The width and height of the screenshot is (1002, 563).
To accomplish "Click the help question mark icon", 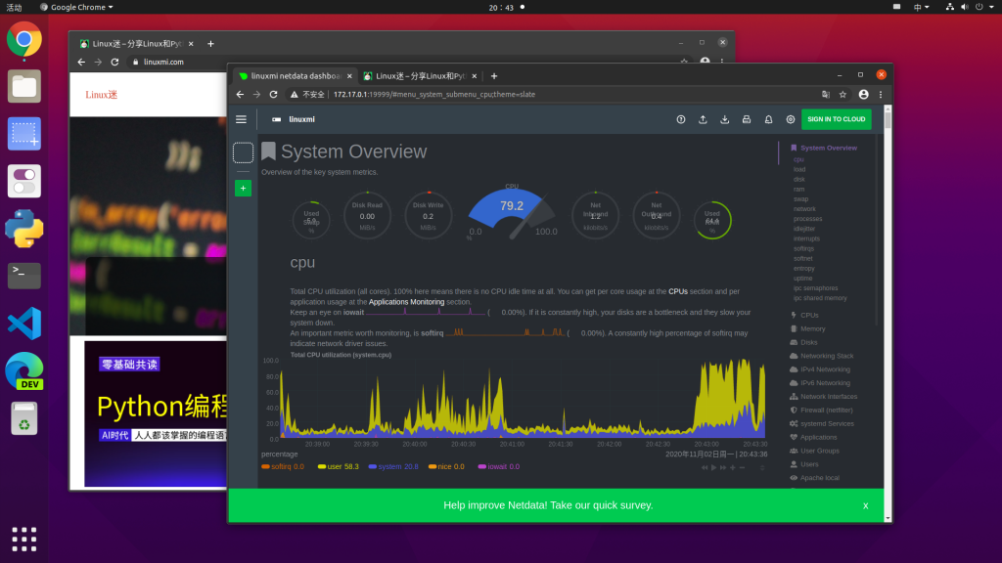I will coord(681,119).
